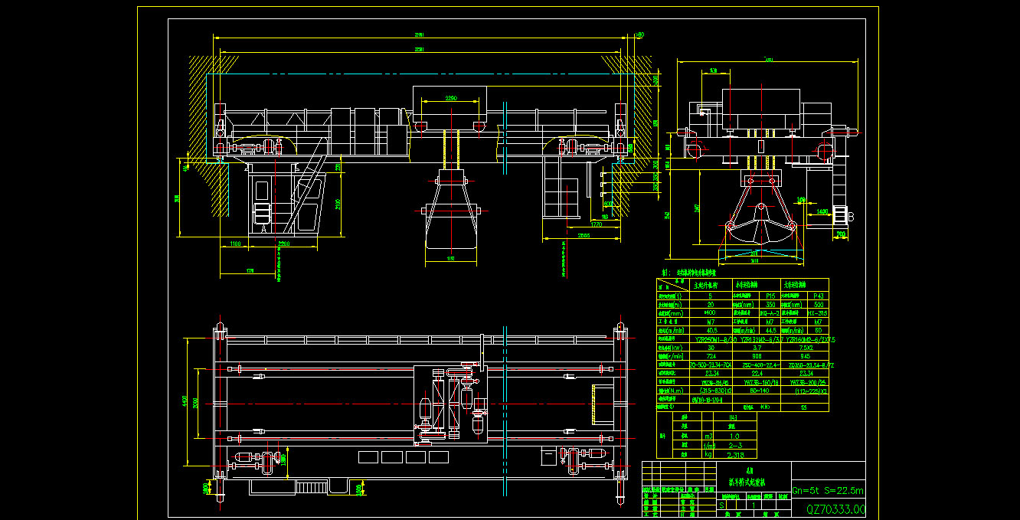Click the letter B beside side view
The image size is (1020, 520).
(850, 217)
